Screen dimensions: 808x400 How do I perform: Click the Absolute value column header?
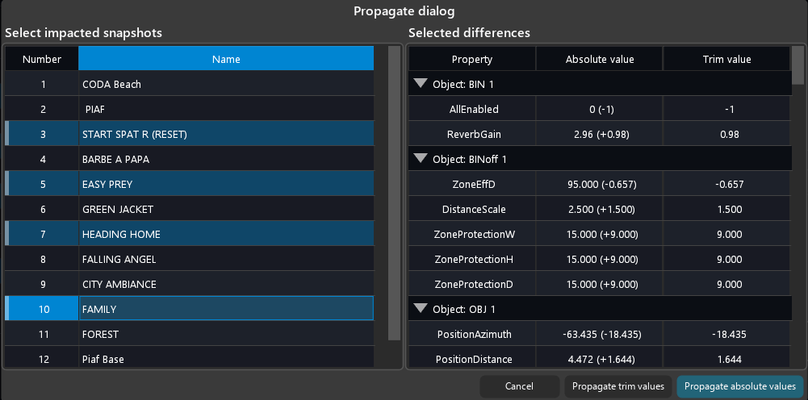[600, 59]
